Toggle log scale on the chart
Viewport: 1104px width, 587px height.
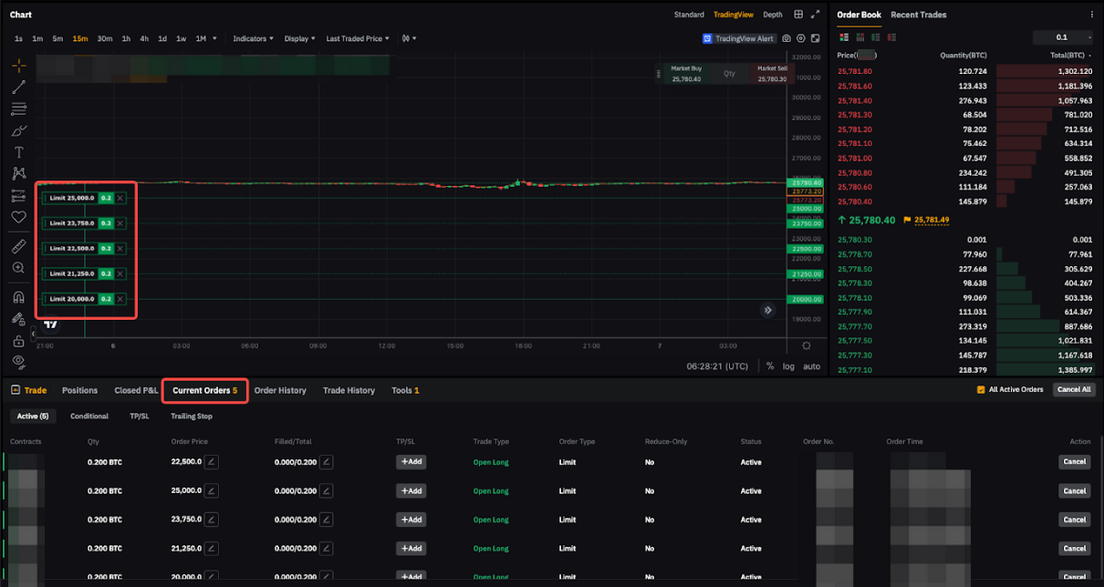tap(788, 366)
